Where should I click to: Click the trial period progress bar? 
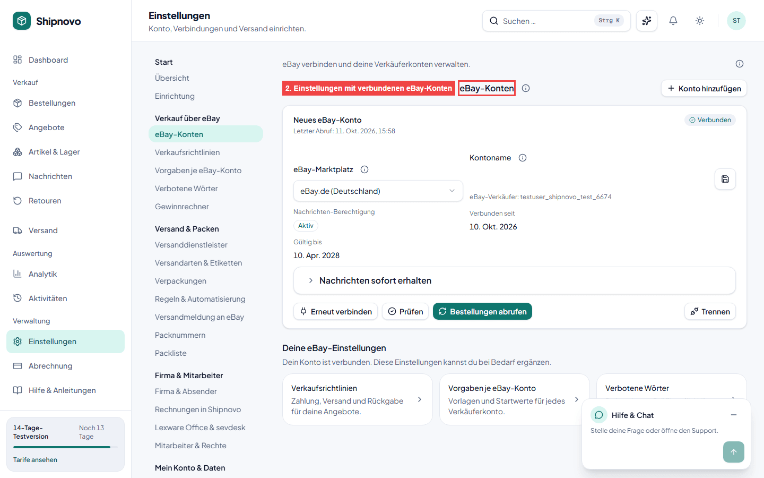65,447
